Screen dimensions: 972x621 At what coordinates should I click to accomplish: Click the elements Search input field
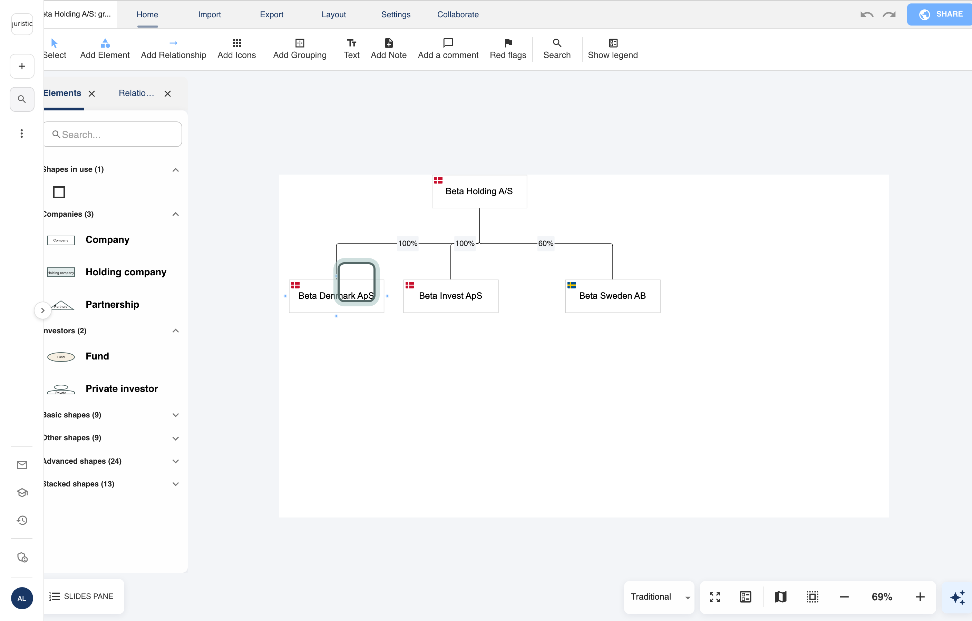point(113,134)
